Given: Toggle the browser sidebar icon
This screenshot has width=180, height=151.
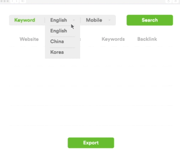Looking at the screenshot, I should click(x=23, y=1).
